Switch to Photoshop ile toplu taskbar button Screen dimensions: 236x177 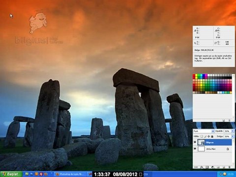(70, 174)
